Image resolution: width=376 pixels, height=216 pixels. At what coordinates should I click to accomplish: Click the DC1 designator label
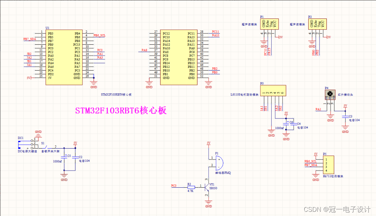tap(21, 138)
